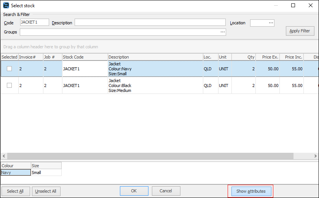The image size is (319, 198).
Task: Tick checkbox for Navy Small jacket row
Action: (10, 69)
